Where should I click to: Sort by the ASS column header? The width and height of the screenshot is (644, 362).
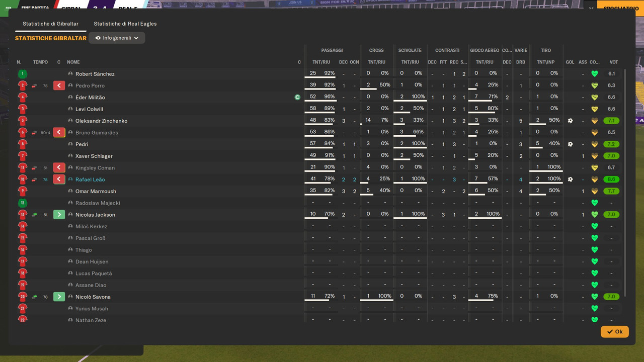point(583,62)
